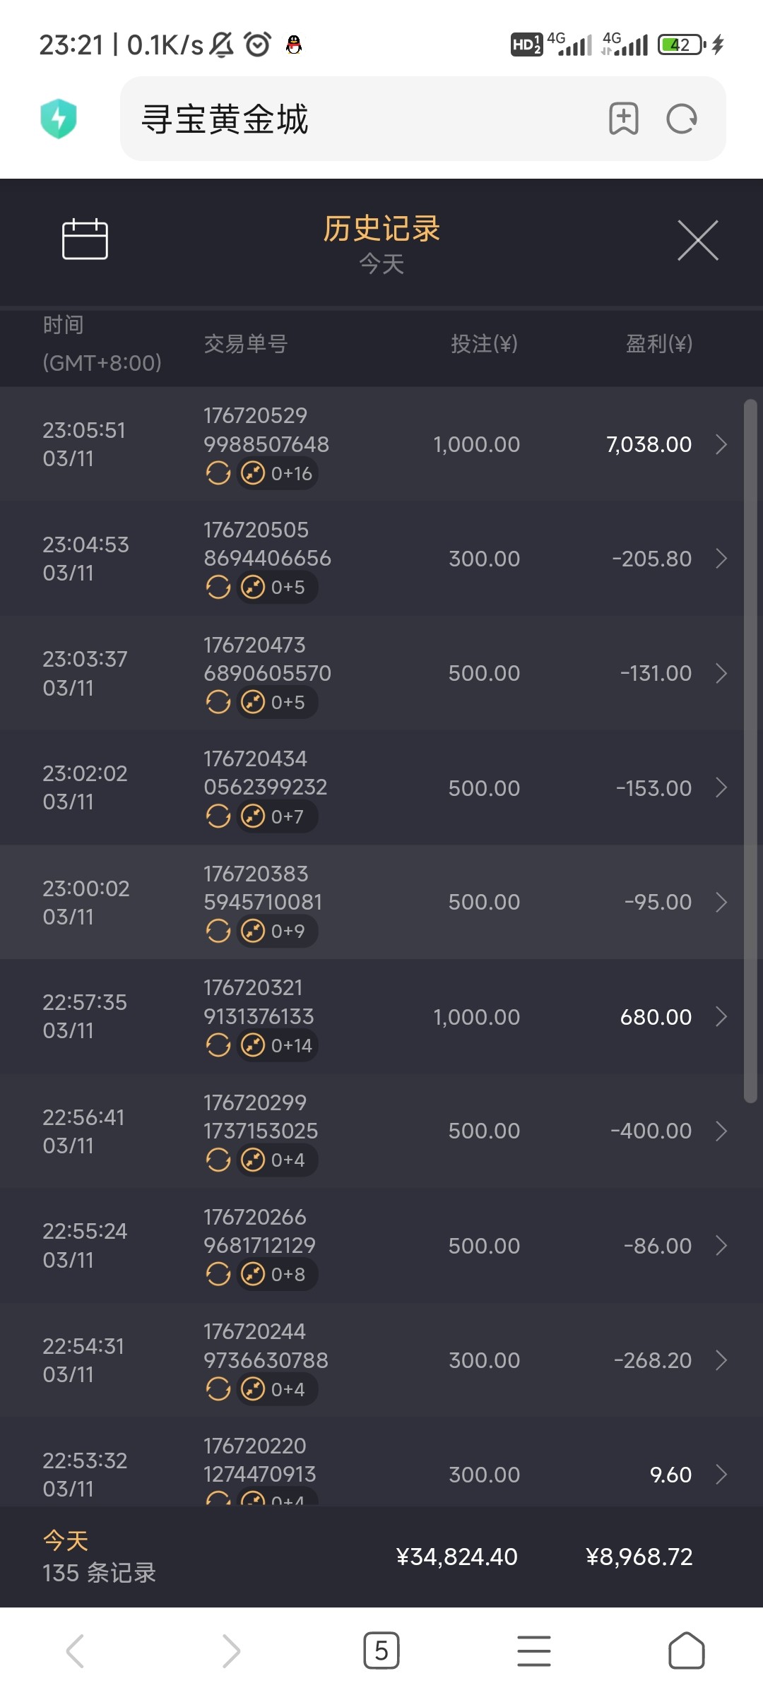Screen dimensions: 763x1695
Task: Tap the 0+14 badge on 22:57:35 record
Action: coord(278,1045)
